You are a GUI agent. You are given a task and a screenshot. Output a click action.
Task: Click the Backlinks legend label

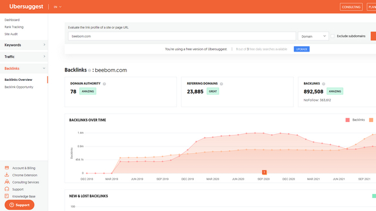(x=358, y=120)
